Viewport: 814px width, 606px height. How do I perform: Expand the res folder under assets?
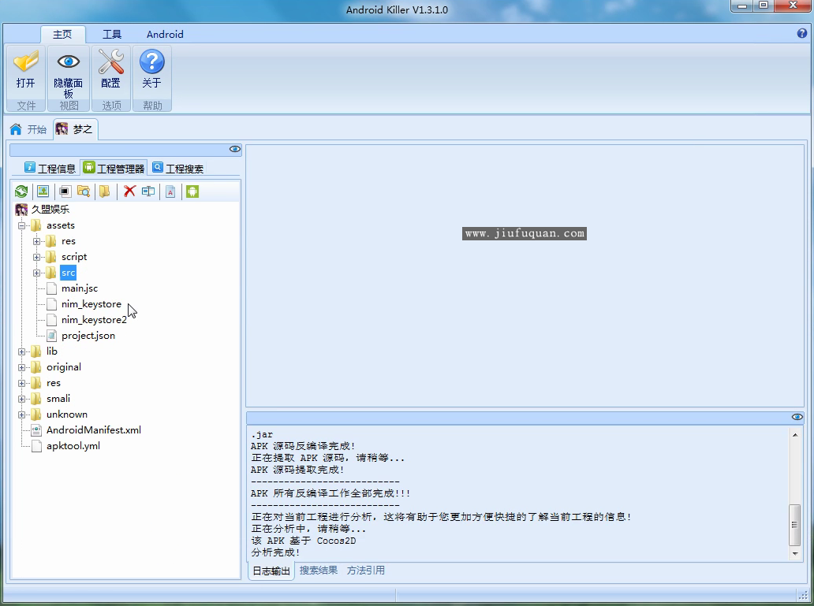(37, 241)
